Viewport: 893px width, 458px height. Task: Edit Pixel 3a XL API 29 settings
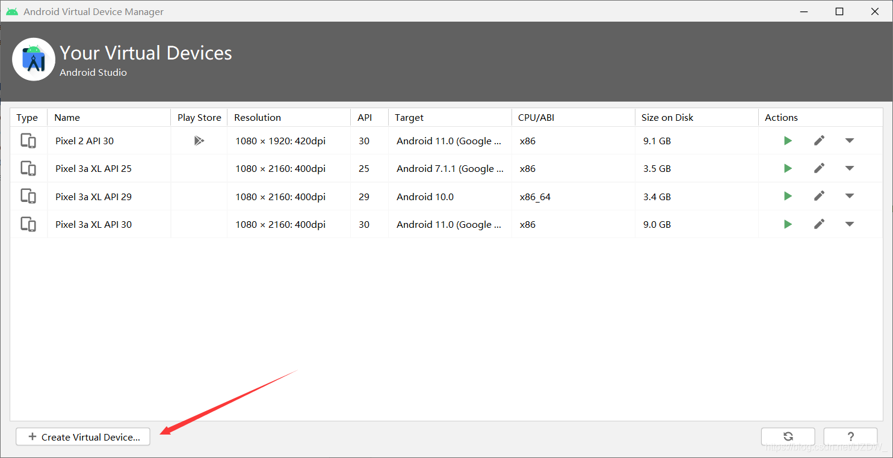(819, 196)
